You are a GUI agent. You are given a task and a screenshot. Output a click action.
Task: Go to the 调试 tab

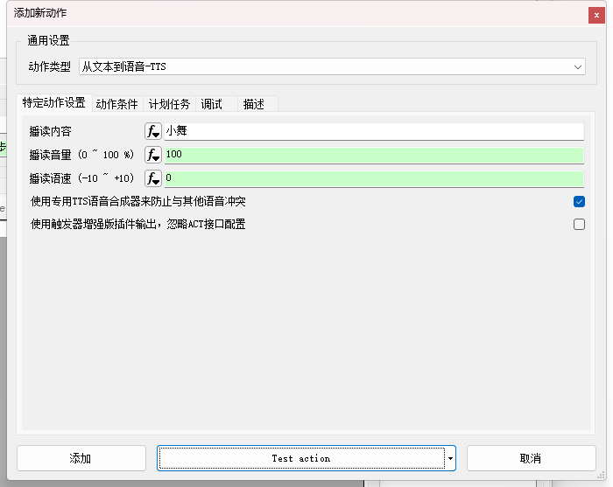tap(216, 104)
